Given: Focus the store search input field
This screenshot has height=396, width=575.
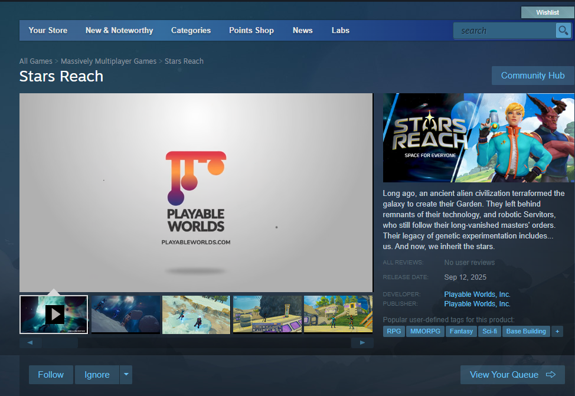Looking at the screenshot, I should (x=505, y=31).
